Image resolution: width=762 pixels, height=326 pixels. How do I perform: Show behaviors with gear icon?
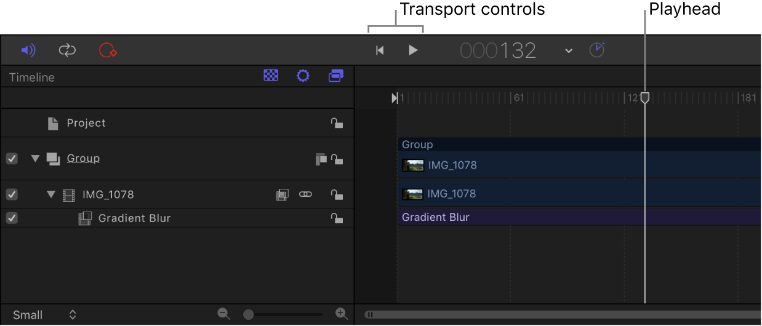[303, 76]
